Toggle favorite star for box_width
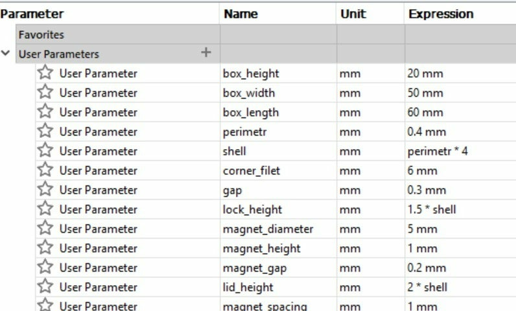 point(45,93)
